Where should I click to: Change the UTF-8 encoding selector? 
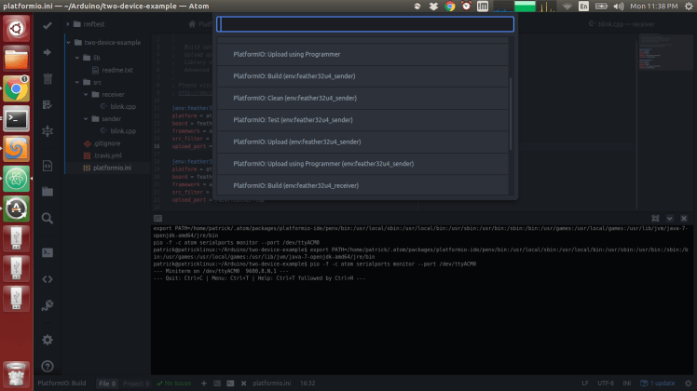click(x=606, y=383)
